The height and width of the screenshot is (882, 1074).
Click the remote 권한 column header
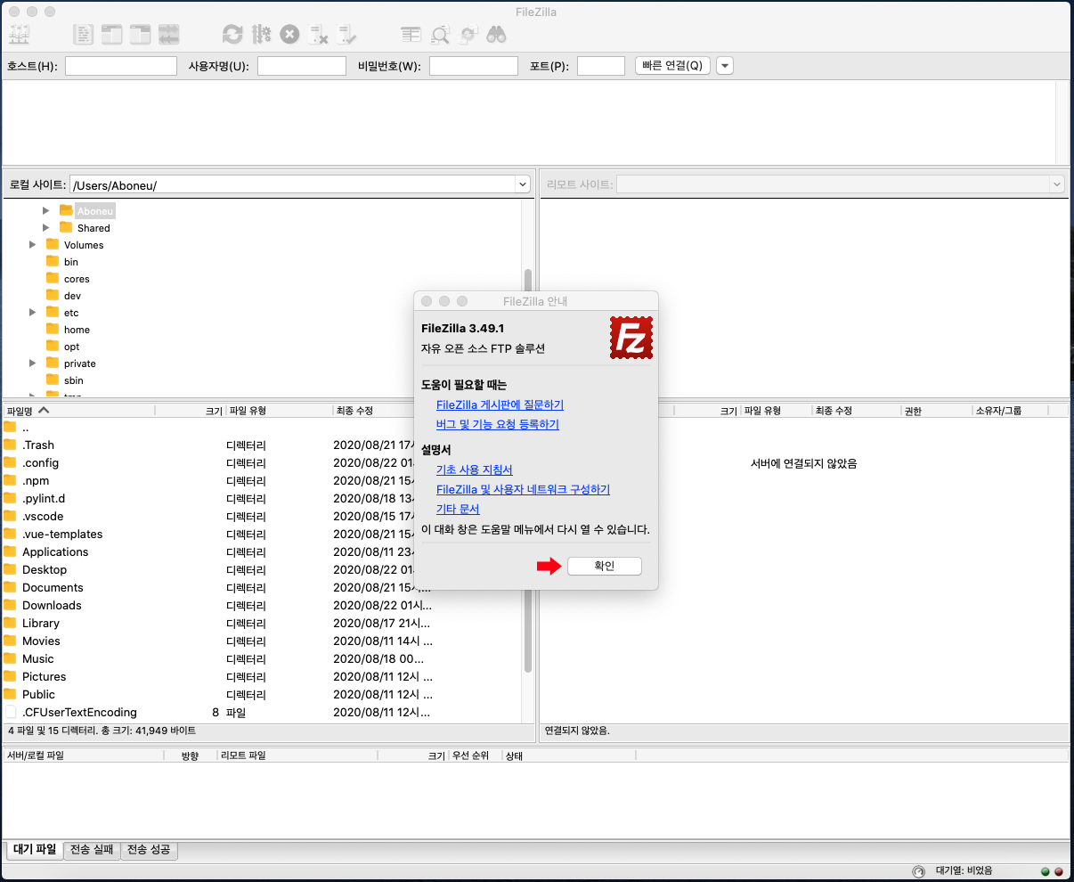[935, 411]
